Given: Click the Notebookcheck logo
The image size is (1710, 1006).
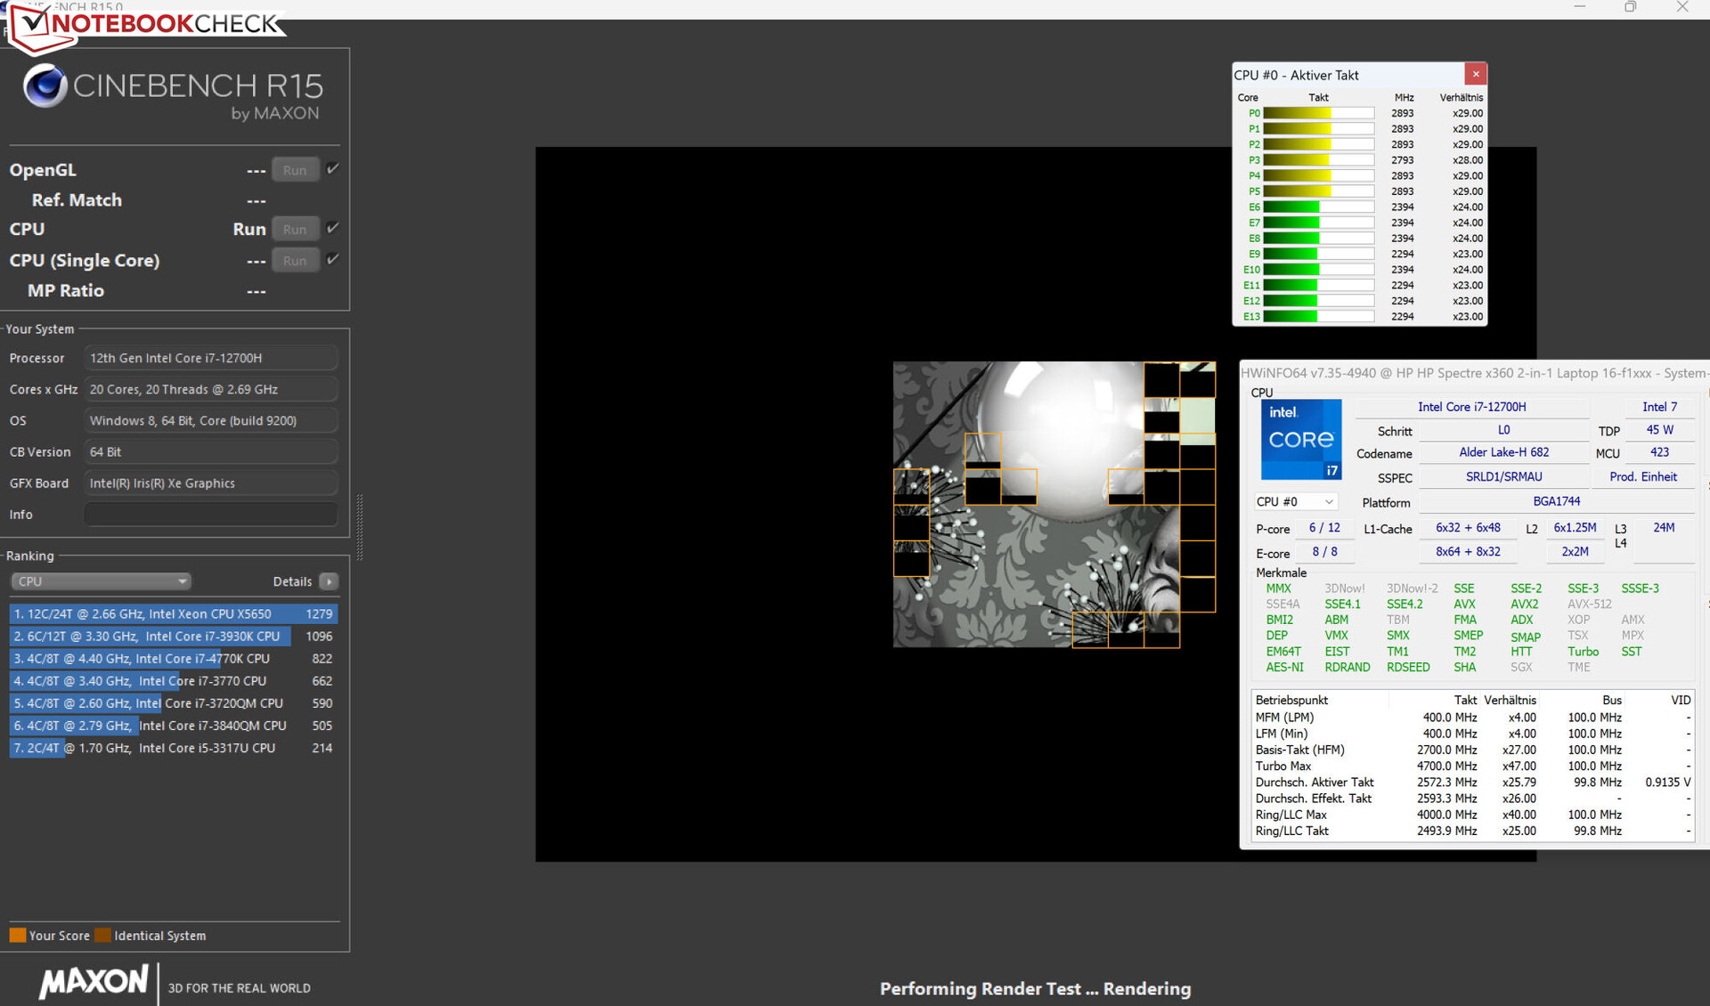Looking at the screenshot, I should pos(147,24).
